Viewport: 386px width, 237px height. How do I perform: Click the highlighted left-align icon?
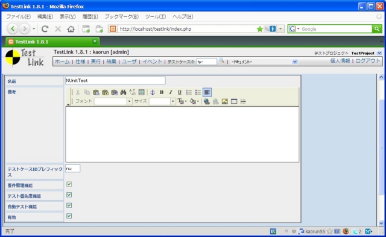coord(207,92)
